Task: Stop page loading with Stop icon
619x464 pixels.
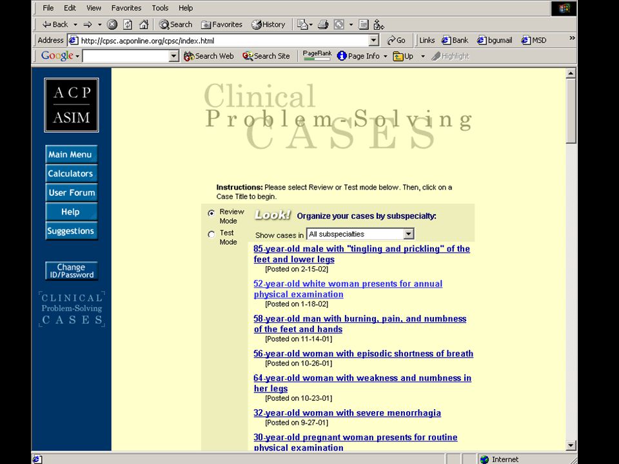Action: click(112, 24)
